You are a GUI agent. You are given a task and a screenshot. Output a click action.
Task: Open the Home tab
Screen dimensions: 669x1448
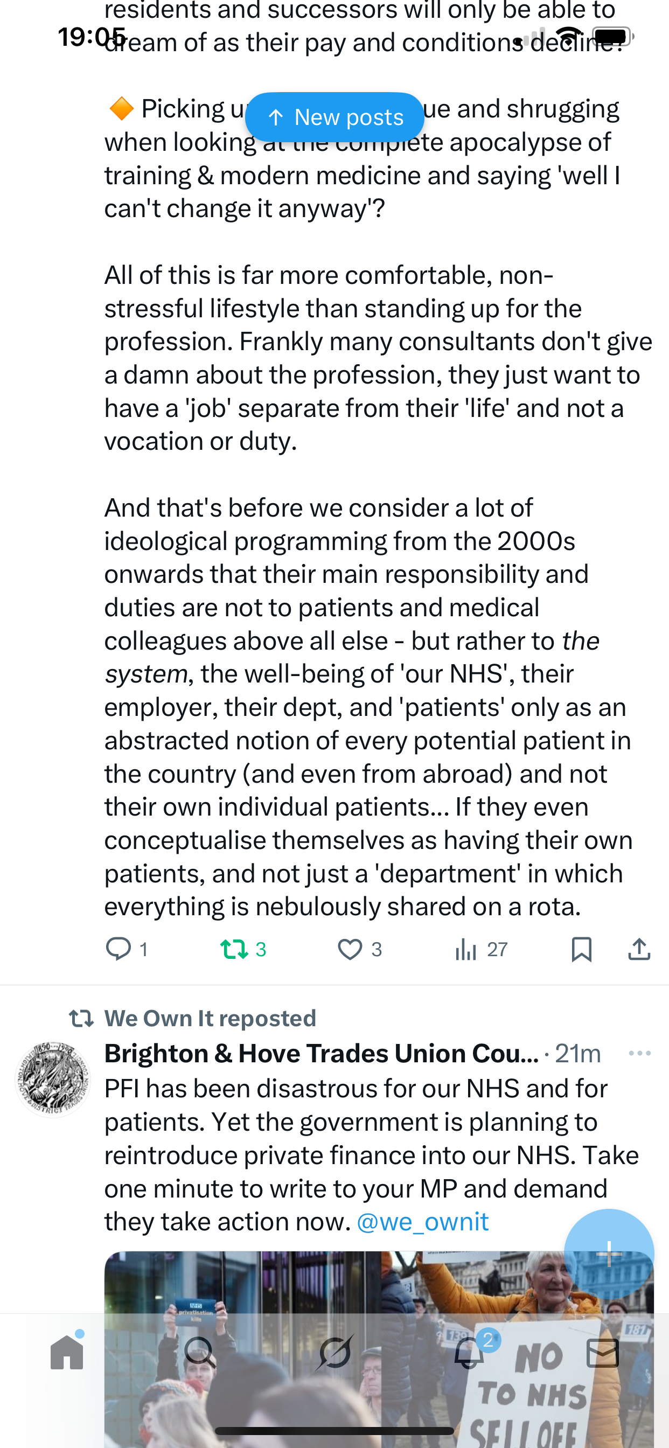pyautogui.click(x=67, y=1353)
